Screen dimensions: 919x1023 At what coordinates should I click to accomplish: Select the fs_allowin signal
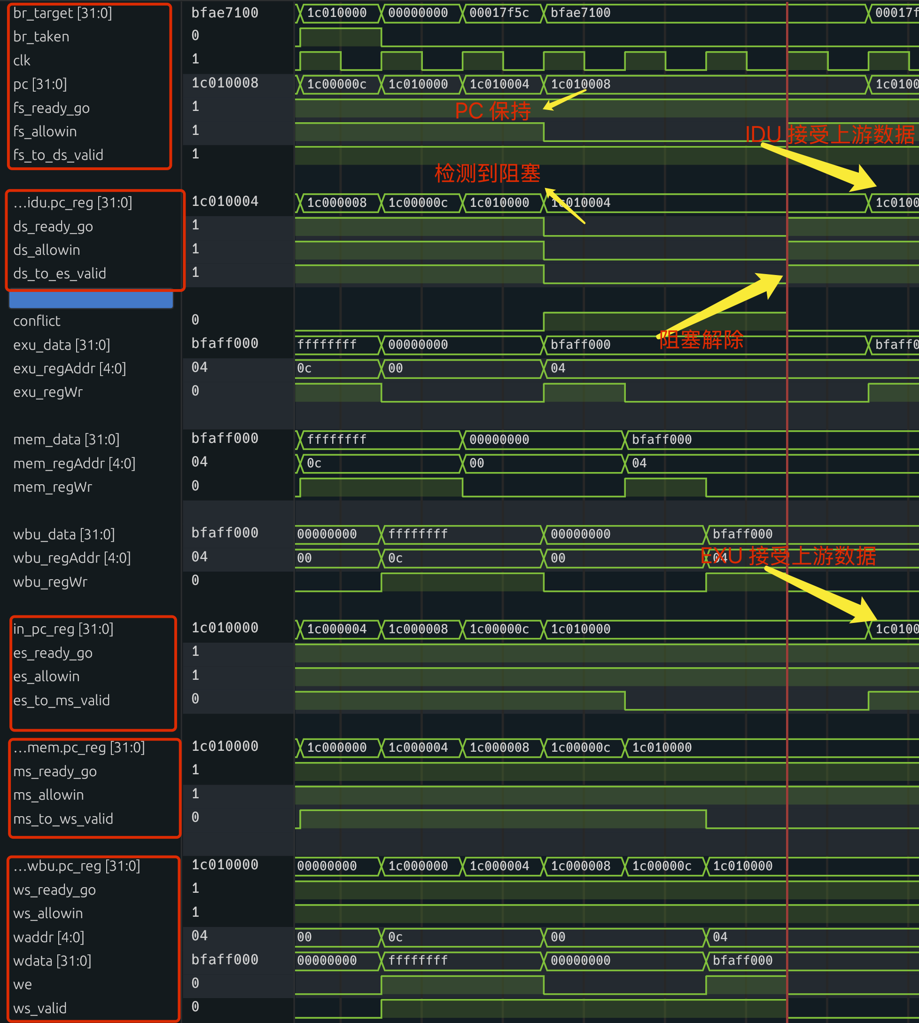45,131
